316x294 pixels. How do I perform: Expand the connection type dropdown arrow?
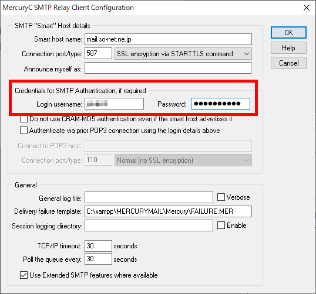pos(246,54)
